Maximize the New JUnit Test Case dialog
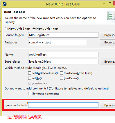 (110, 3)
